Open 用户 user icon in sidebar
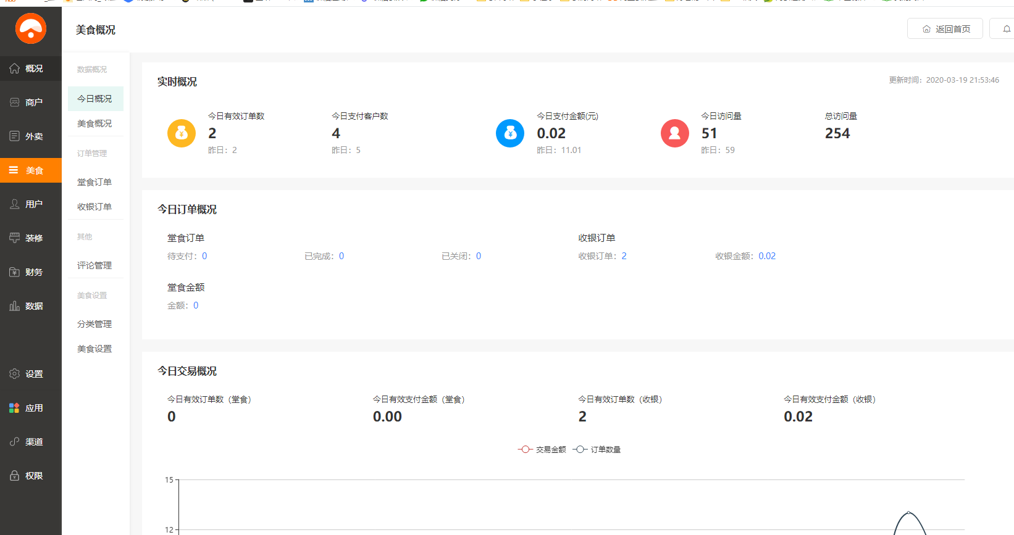 pos(14,204)
